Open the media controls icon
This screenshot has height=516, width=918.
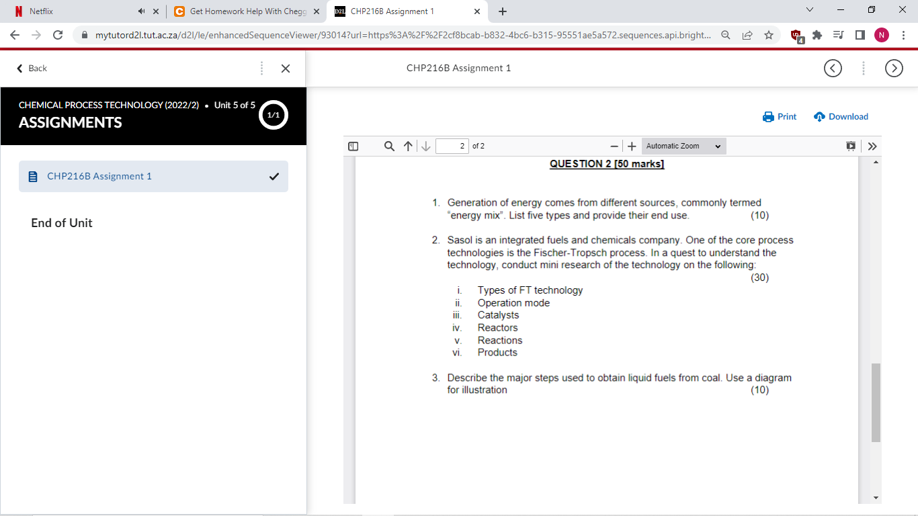tap(838, 35)
